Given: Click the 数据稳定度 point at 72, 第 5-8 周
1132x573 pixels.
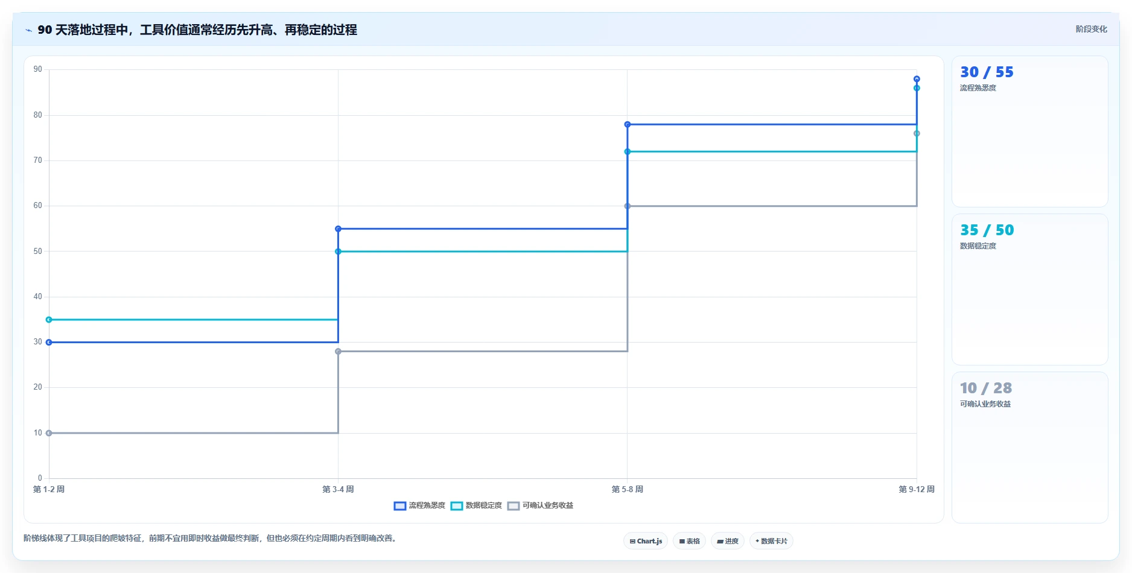Looking at the screenshot, I should pos(628,151).
